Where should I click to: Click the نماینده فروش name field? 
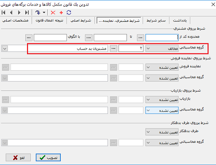59,67
